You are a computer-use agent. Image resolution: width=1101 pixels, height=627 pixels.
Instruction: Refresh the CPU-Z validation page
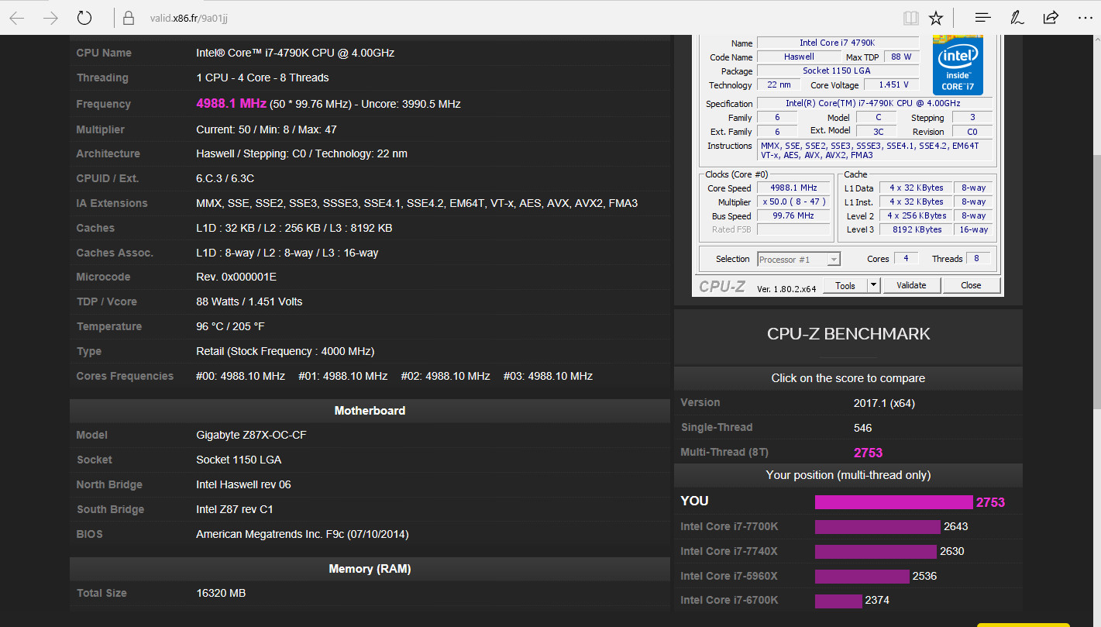click(85, 18)
